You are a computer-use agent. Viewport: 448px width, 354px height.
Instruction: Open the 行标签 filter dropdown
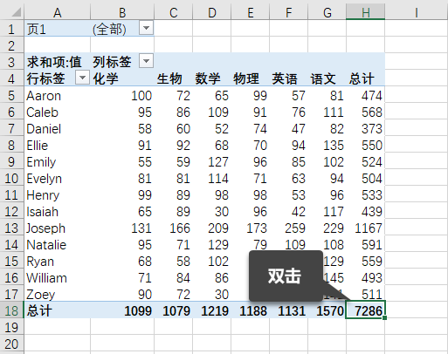pos(82,78)
